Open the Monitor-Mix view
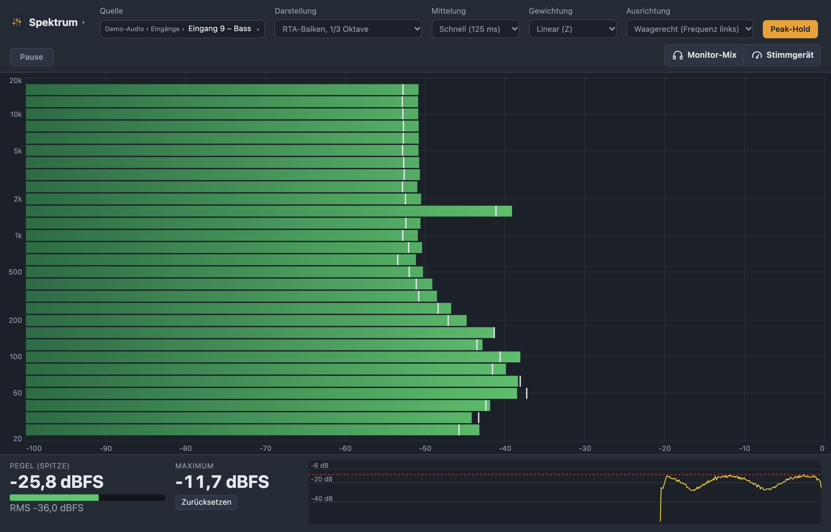Image resolution: width=831 pixels, height=532 pixels. [x=704, y=55]
